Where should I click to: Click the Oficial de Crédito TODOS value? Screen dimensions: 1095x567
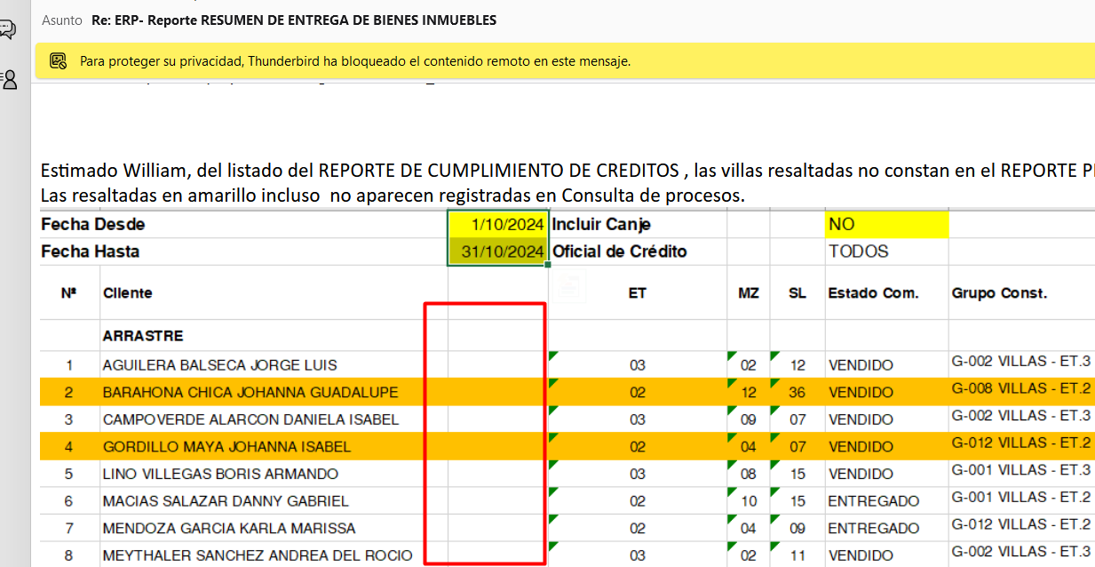(x=858, y=252)
